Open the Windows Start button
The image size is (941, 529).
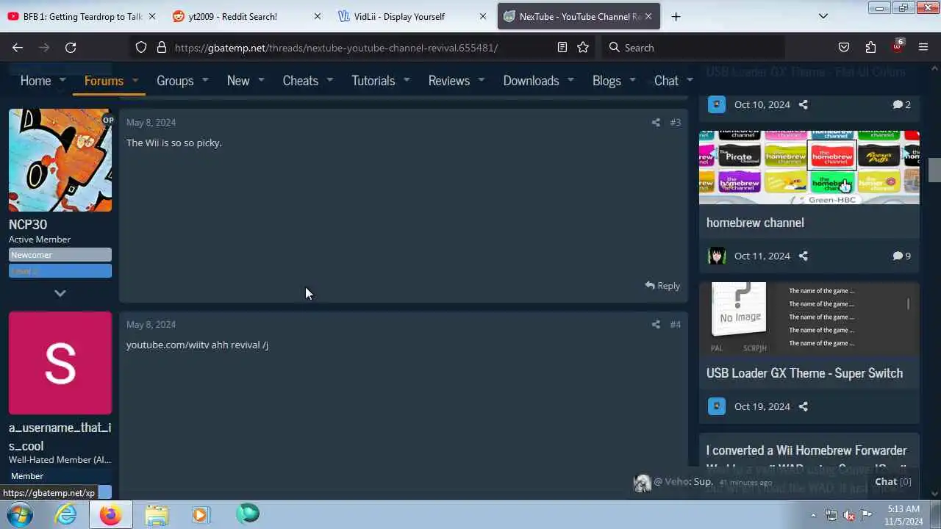click(20, 514)
